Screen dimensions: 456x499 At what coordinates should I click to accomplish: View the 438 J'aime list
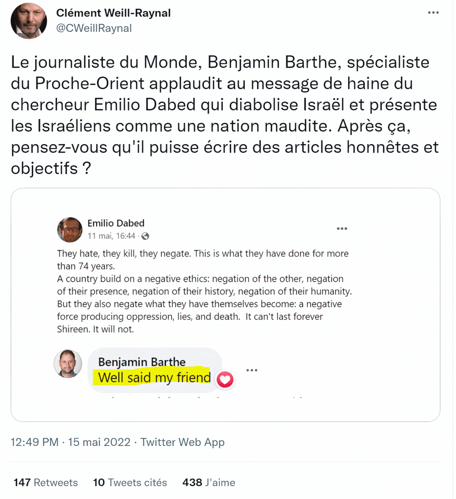coord(209,482)
